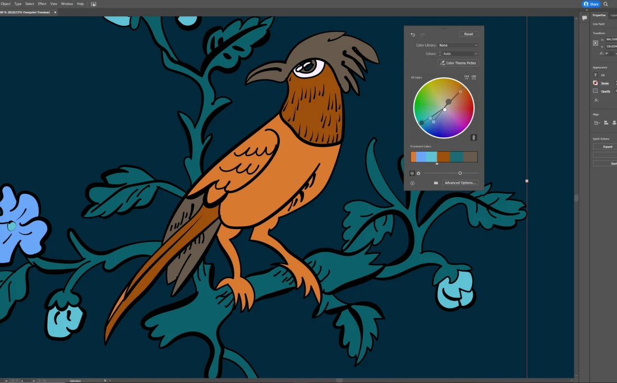Click the save color group folder icon
This screenshot has width=617, height=383.
pos(436,183)
